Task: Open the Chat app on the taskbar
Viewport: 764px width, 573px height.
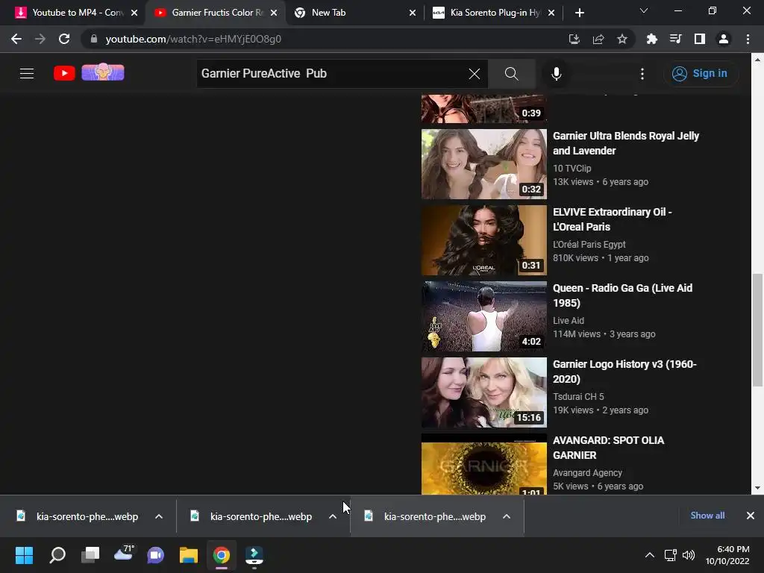Action: coord(156,555)
